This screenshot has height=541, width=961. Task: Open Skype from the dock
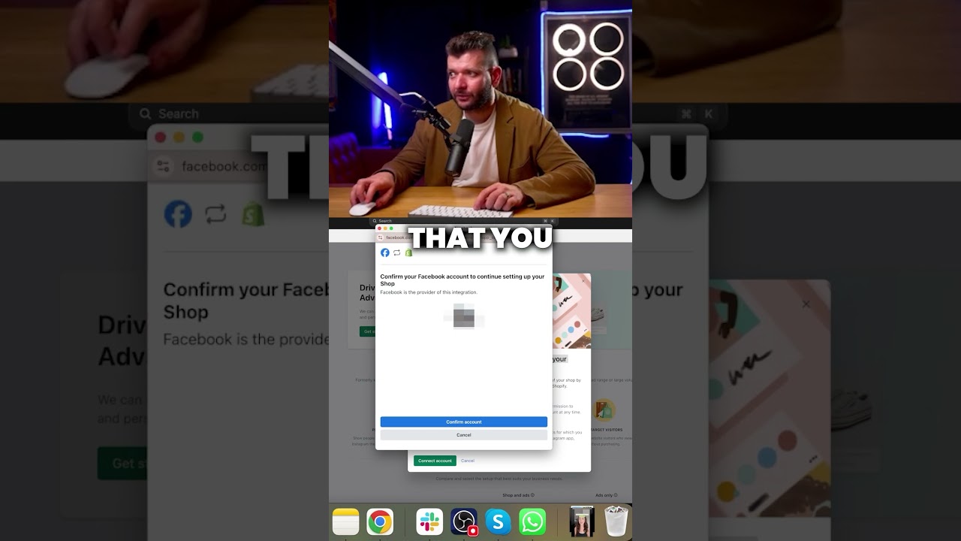(498, 521)
